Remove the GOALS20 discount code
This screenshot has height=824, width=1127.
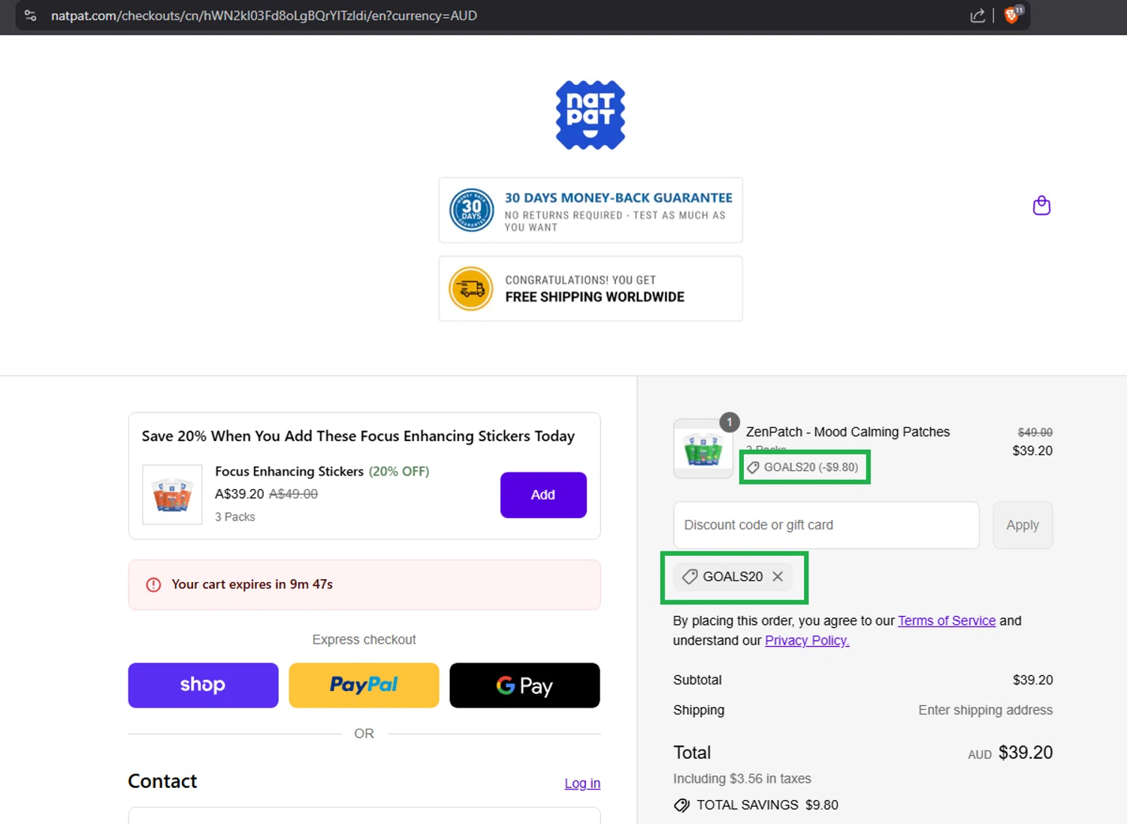pos(778,576)
